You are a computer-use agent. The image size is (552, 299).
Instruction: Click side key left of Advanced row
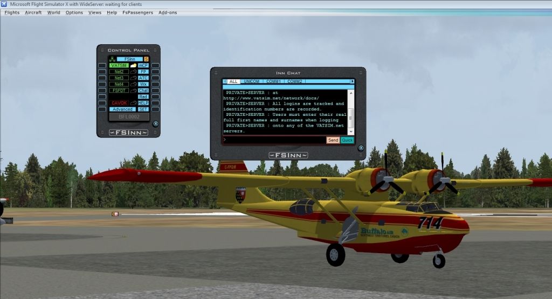pos(102,109)
